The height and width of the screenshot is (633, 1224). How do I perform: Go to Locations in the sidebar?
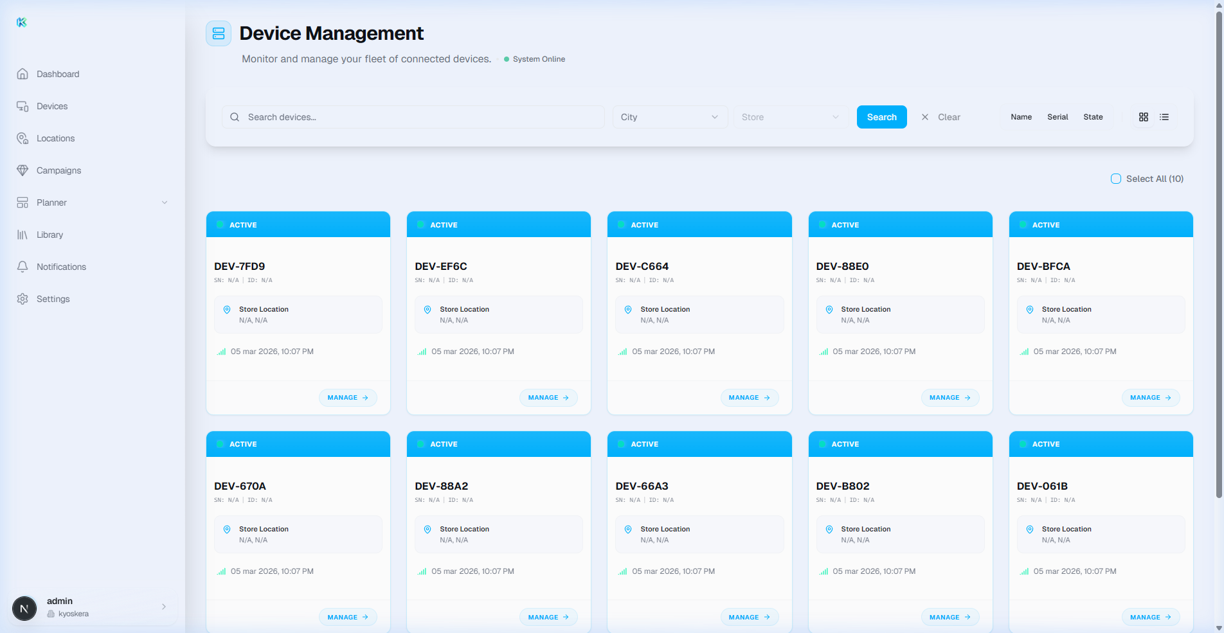click(x=55, y=138)
